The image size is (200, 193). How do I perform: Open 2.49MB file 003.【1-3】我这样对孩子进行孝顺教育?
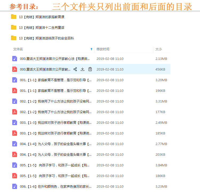(x=56, y=123)
